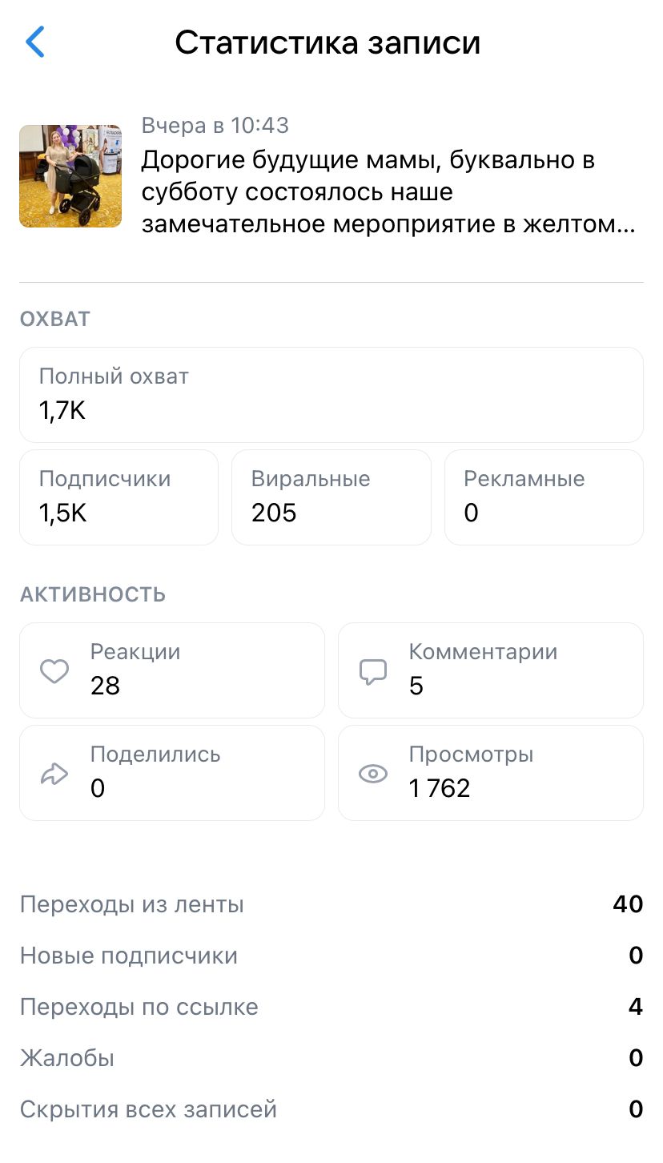This screenshot has width=663, height=1163.
Task: Tap the back arrow icon
Action: click(x=35, y=42)
